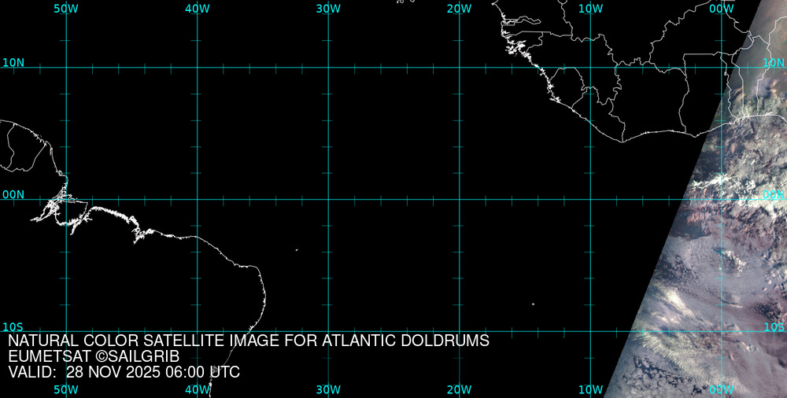This screenshot has height=398, width=787.
Task: Click the 50W longitude label at top
Action: coord(66,9)
